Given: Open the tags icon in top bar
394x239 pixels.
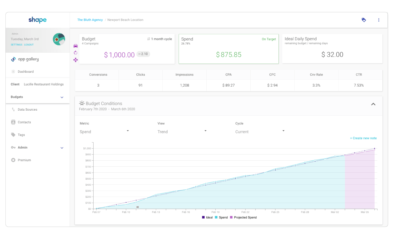Looking at the screenshot, I should 364,20.
